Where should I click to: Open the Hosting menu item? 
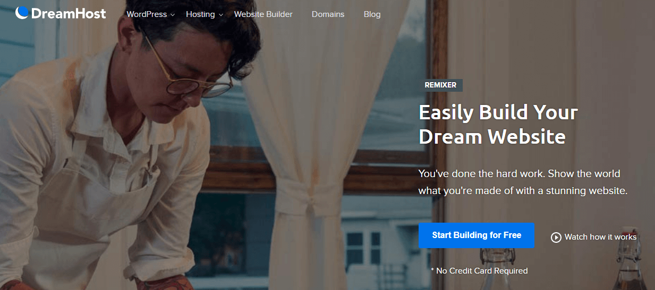click(200, 14)
